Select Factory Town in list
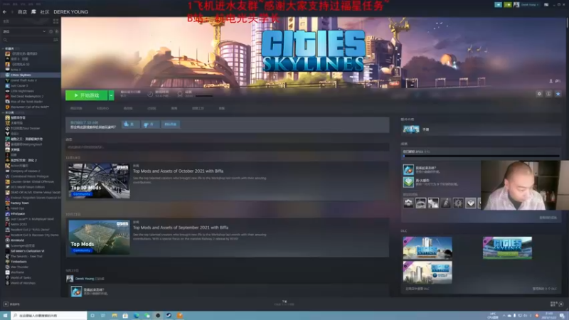Screen dimensions: 569x320 point(20,203)
